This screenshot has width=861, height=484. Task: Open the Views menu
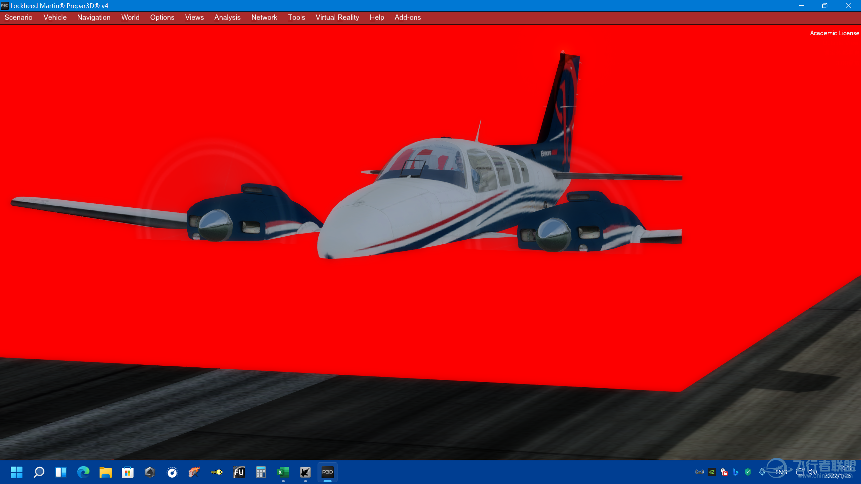pyautogui.click(x=194, y=17)
